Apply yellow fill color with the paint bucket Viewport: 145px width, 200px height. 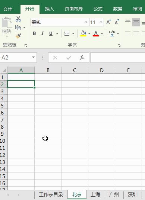(83, 33)
